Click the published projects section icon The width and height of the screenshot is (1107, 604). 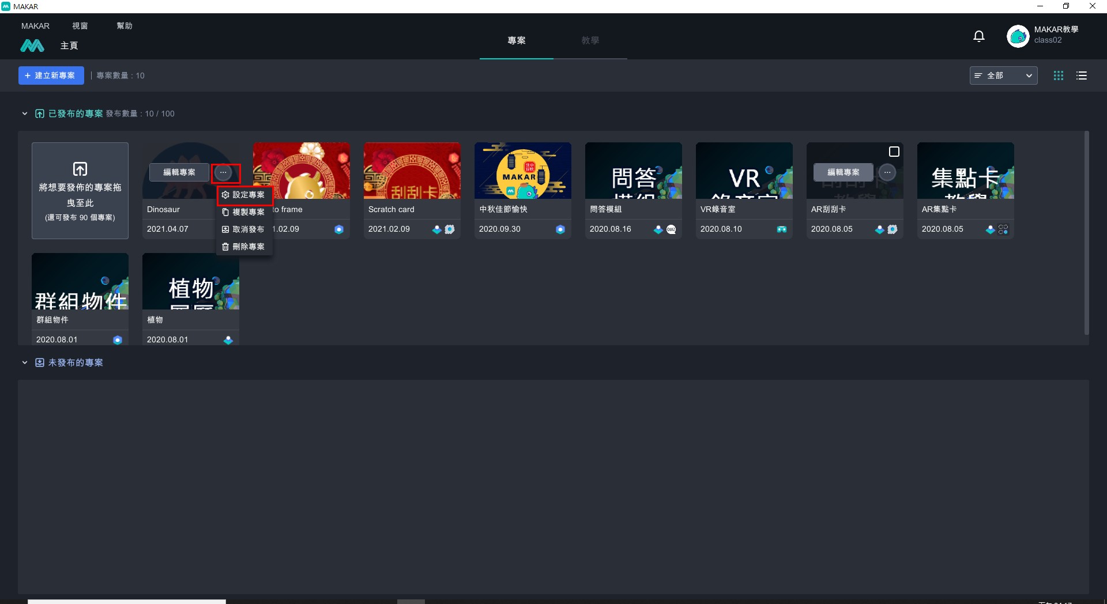pyautogui.click(x=39, y=114)
